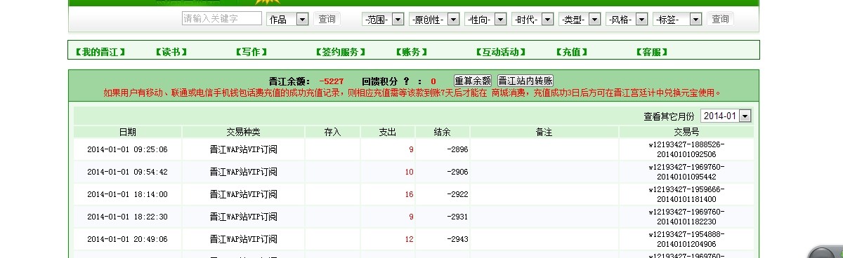Click the 日期 column header
Viewport: 843px width, 258px height.
click(x=128, y=132)
